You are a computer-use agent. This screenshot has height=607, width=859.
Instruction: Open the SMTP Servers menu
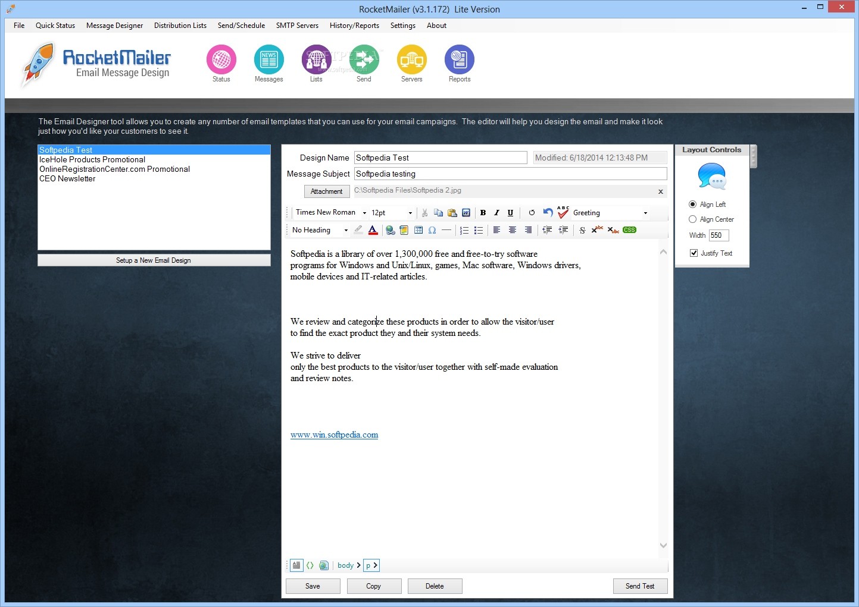tap(297, 26)
